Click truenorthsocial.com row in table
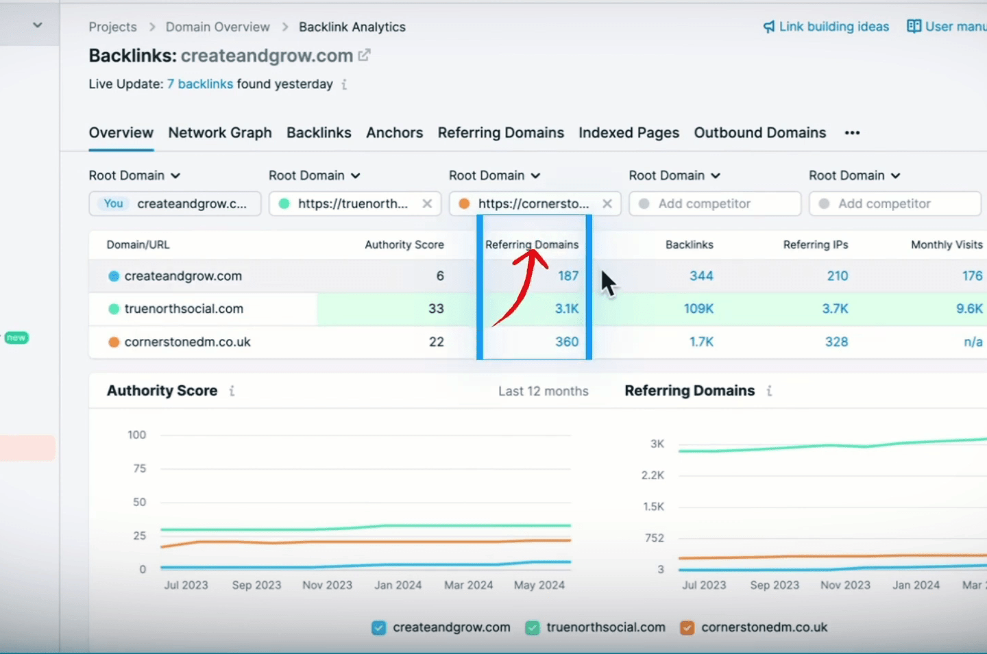 (538, 309)
